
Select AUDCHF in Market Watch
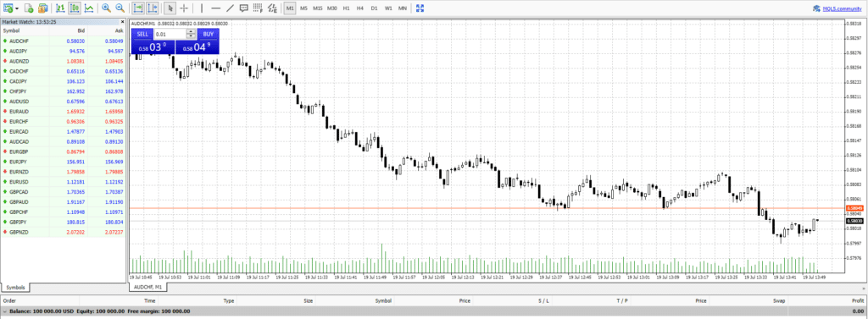pyautogui.click(x=64, y=41)
